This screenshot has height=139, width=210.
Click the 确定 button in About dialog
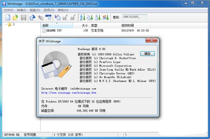click(x=147, y=54)
